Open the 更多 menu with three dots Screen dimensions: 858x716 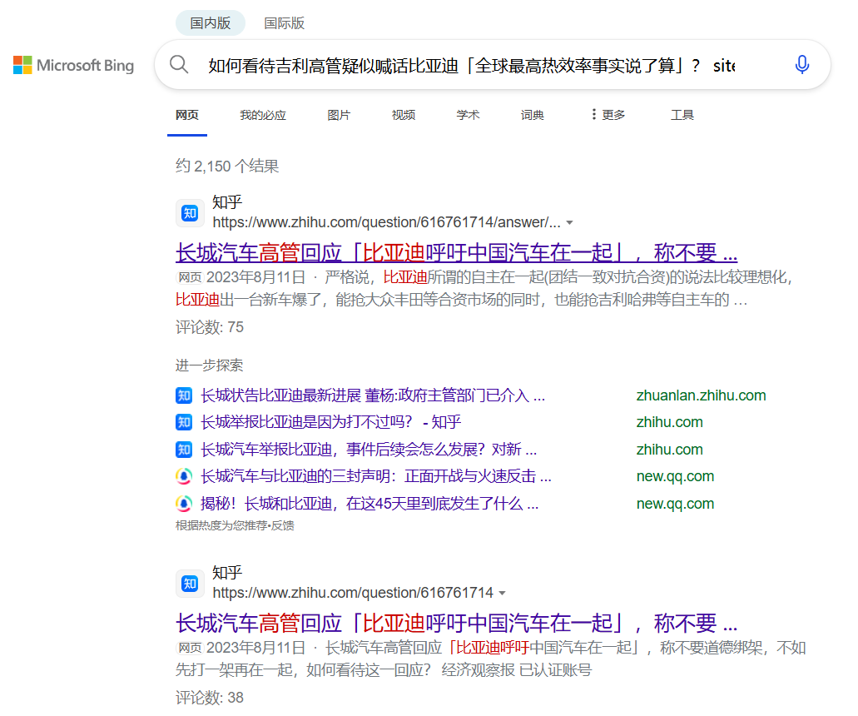(608, 115)
